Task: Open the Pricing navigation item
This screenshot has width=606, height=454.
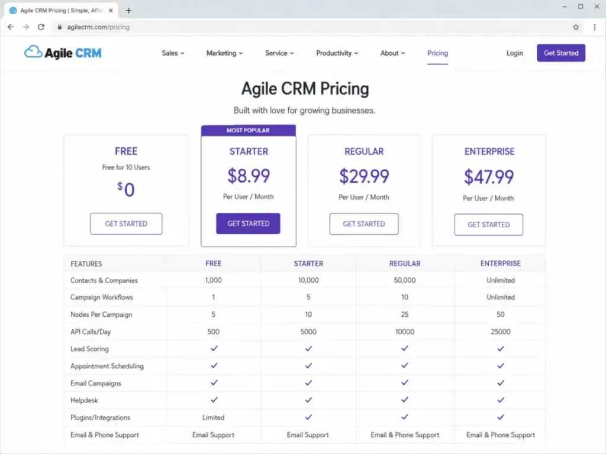Action: (437, 53)
